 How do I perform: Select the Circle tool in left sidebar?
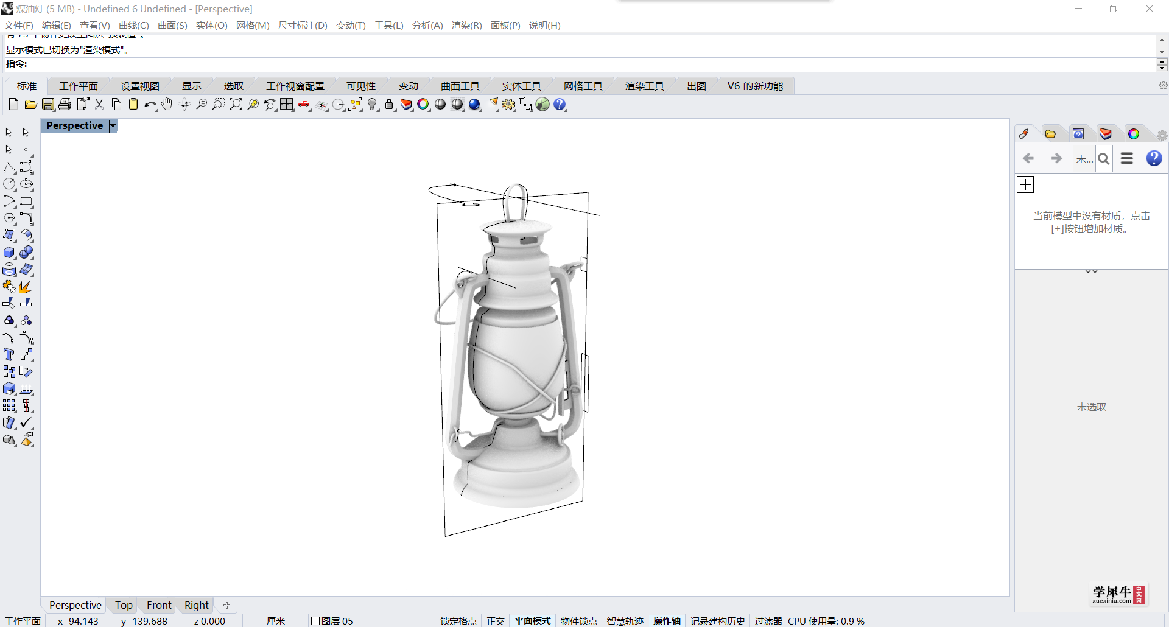10,184
